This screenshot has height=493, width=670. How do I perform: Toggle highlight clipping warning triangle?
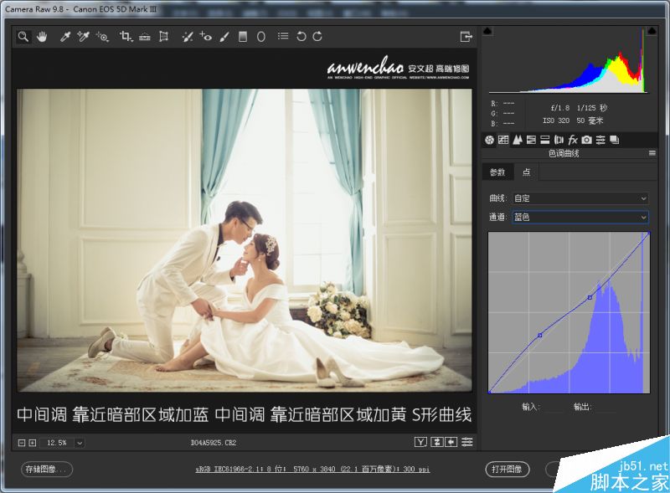coord(652,31)
